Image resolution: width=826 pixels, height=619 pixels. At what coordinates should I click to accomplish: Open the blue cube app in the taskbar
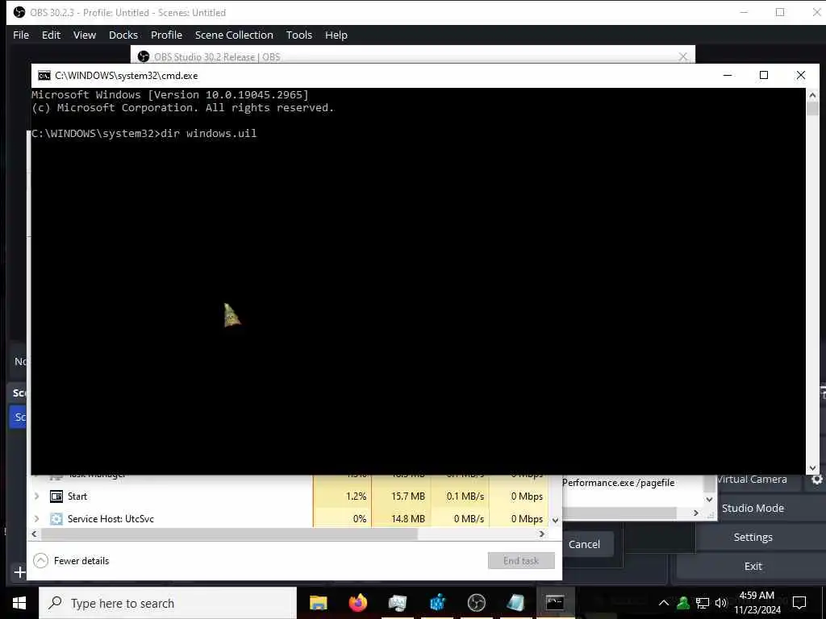(x=437, y=603)
